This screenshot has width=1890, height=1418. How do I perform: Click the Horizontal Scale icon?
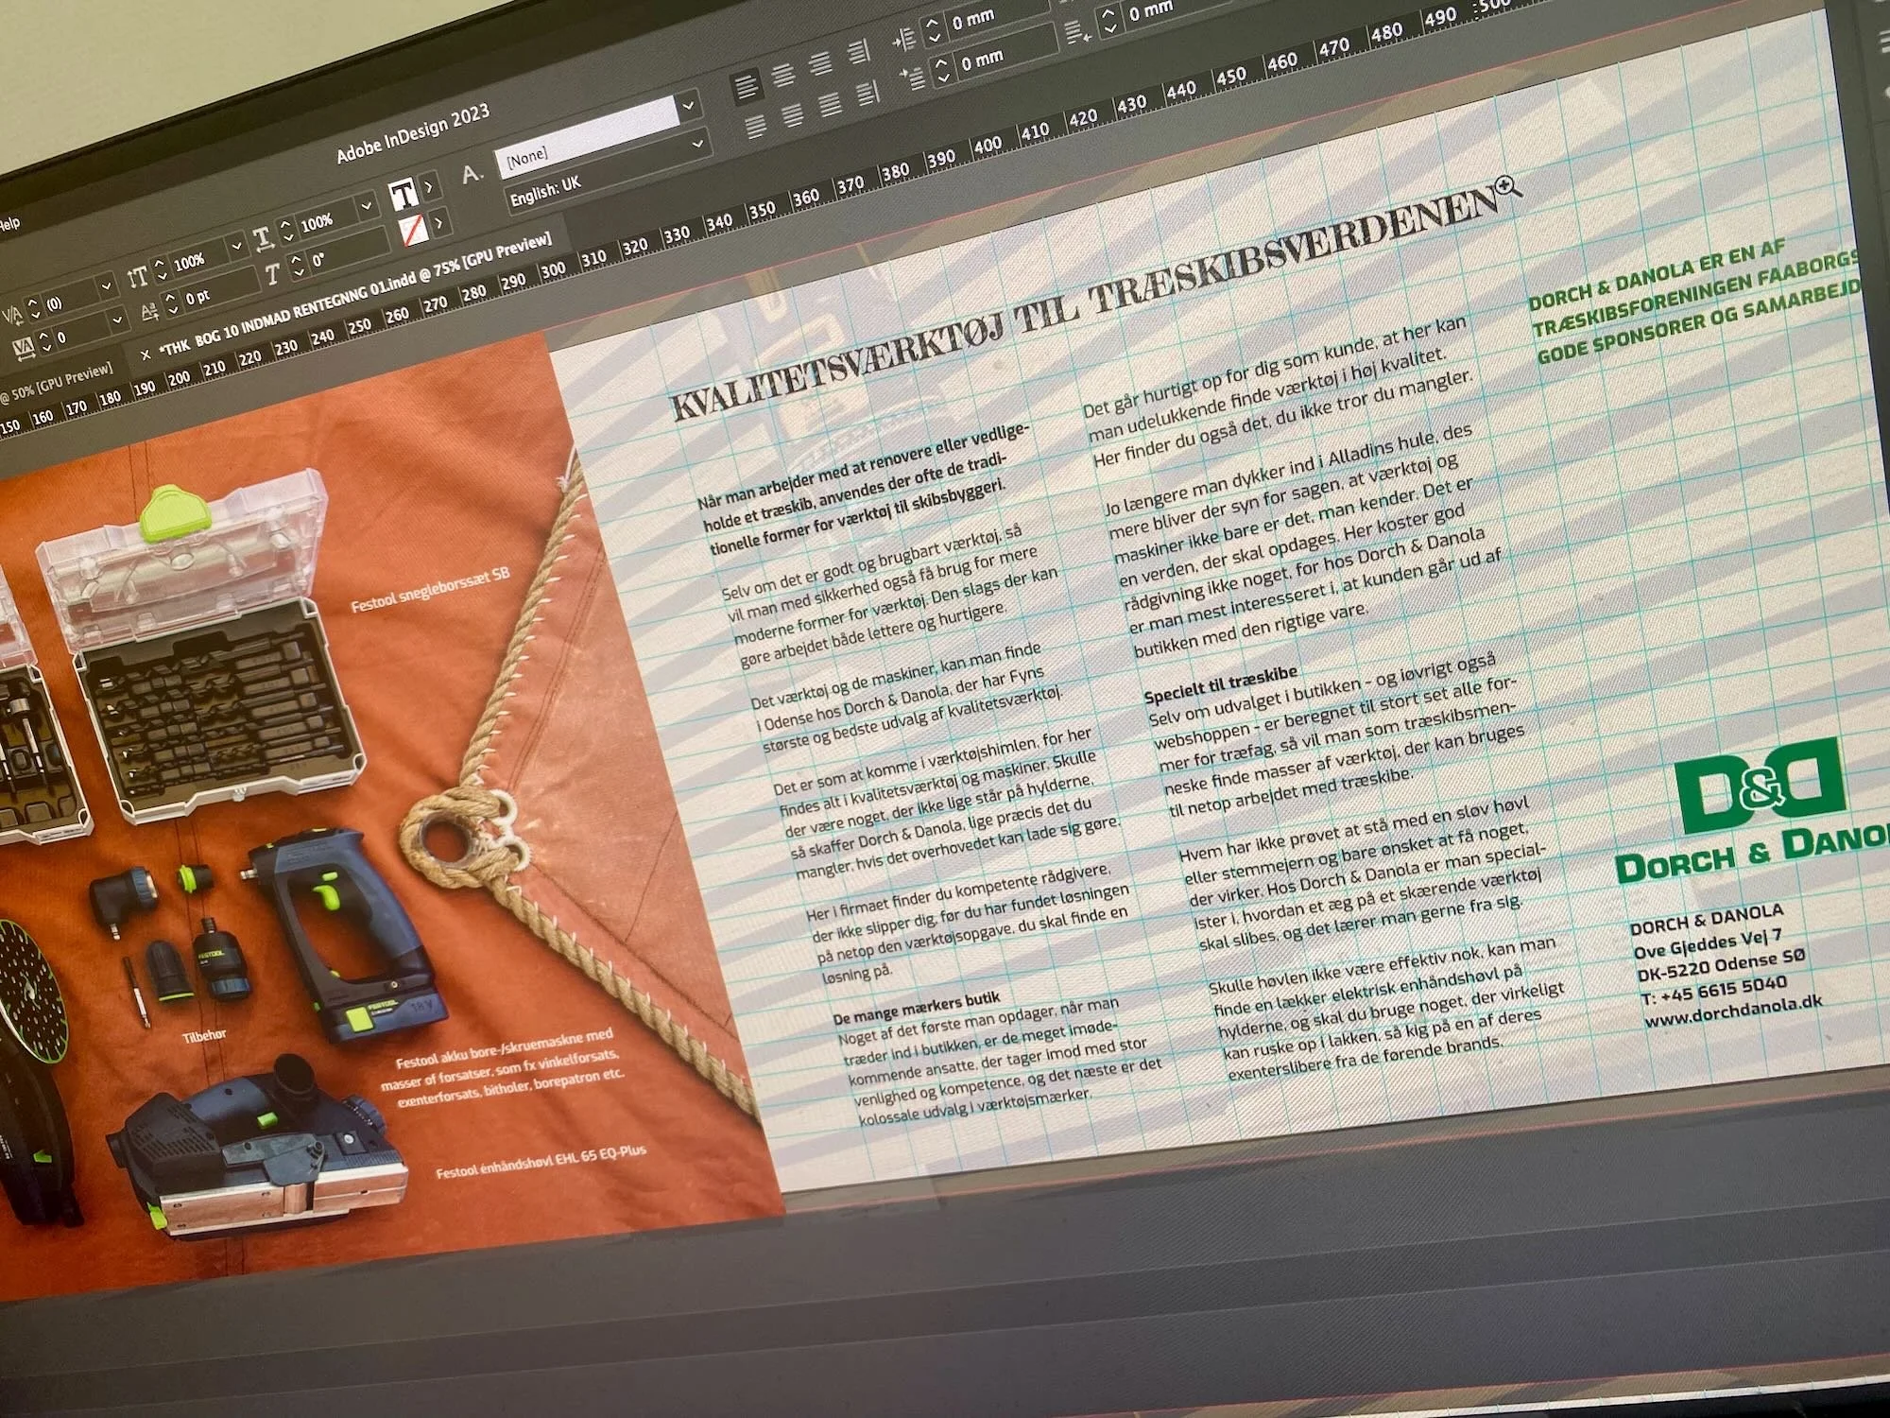tap(264, 238)
